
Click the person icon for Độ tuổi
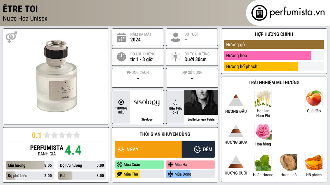[176, 37]
